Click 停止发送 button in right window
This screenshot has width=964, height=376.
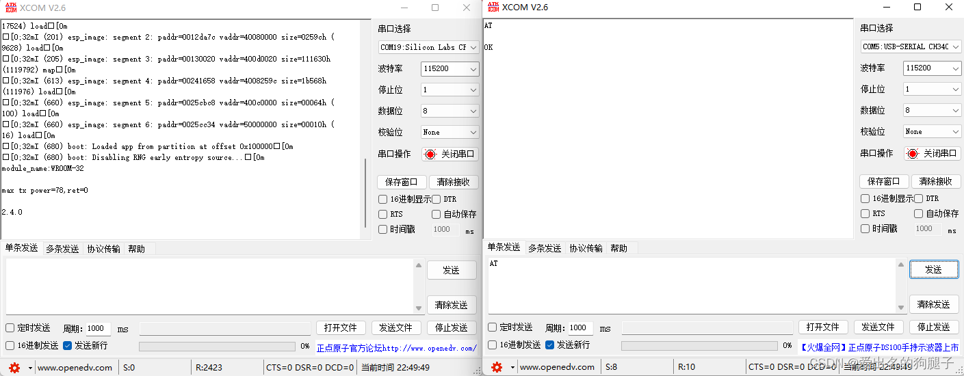coord(934,327)
